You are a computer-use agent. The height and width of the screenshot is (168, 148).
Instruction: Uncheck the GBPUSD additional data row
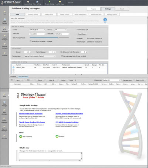pyautogui.click(x=13, y=67)
